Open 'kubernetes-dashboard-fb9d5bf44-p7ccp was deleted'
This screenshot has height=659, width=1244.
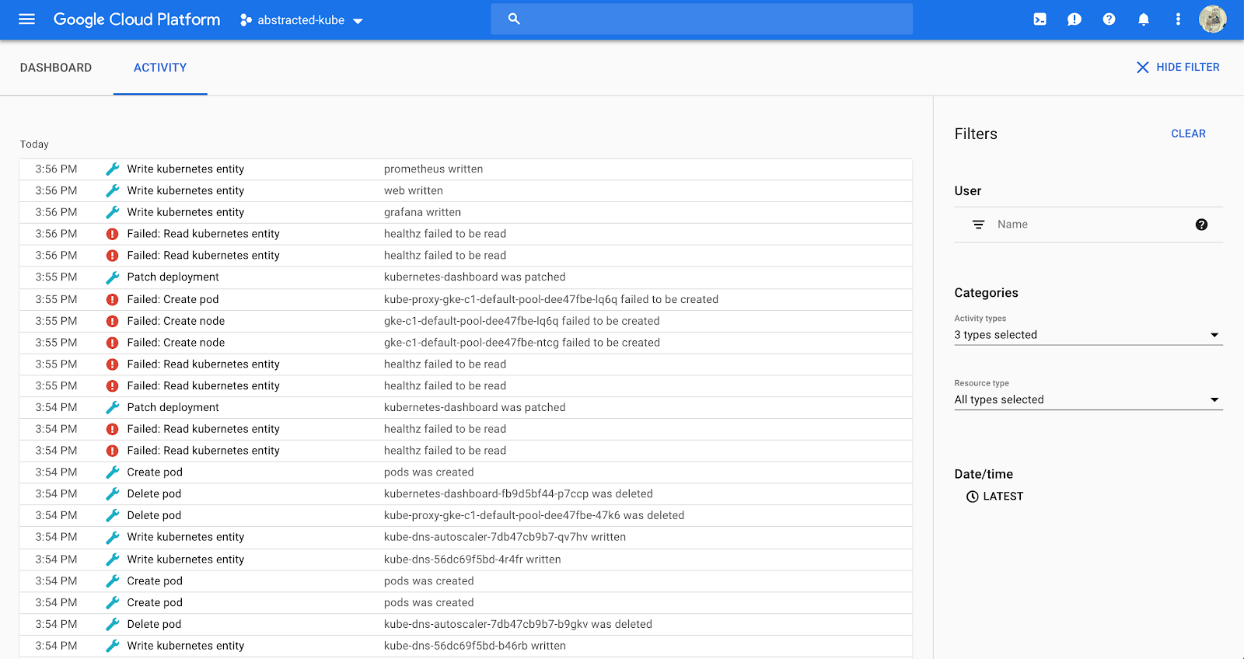[x=519, y=493]
